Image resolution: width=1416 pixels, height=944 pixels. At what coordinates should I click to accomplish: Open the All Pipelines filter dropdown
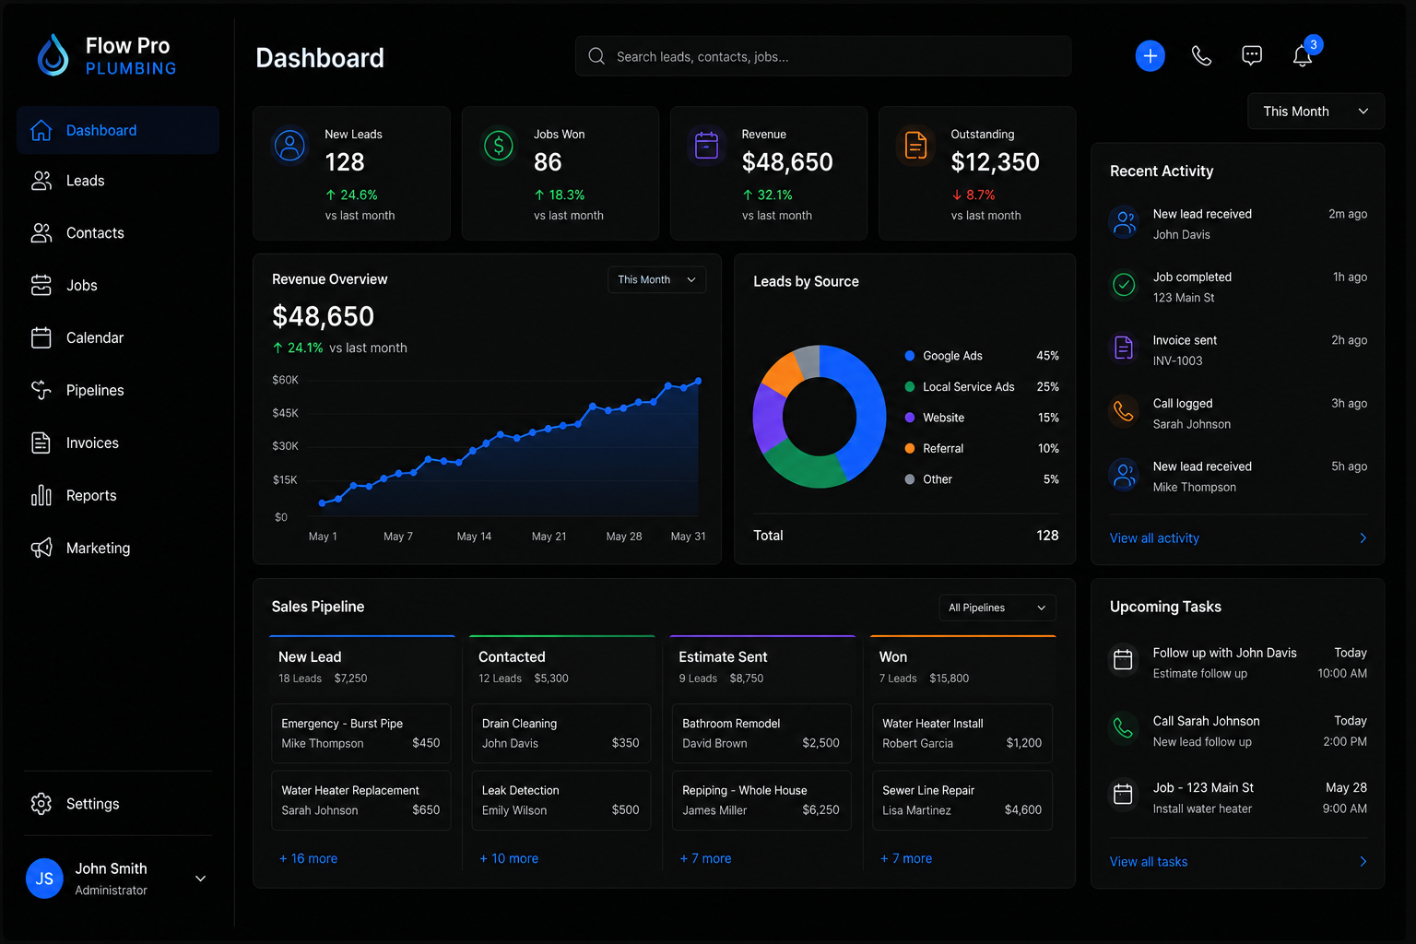tap(997, 608)
